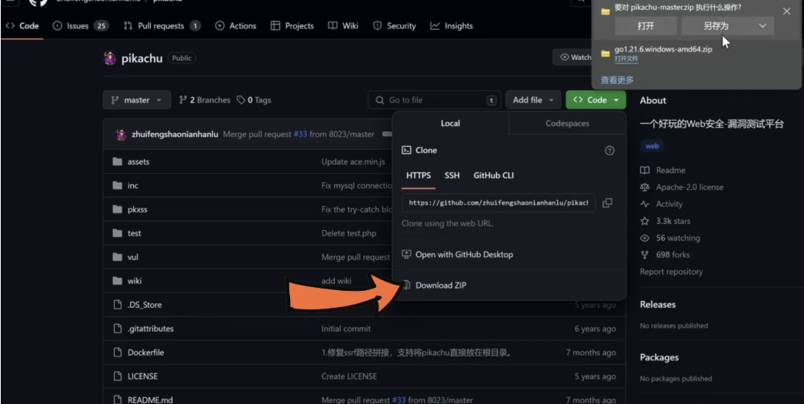Open the Security tab

395,25
